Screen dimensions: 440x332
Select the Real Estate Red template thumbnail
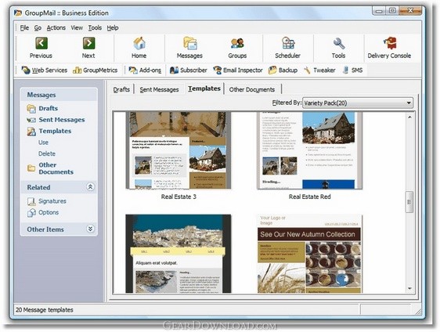(309, 150)
